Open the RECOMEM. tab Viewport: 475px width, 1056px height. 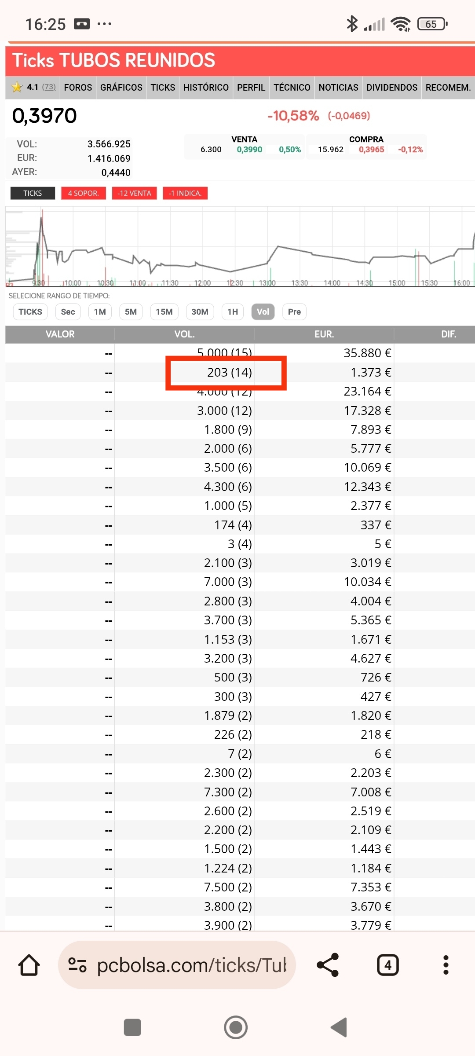(x=448, y=88)
